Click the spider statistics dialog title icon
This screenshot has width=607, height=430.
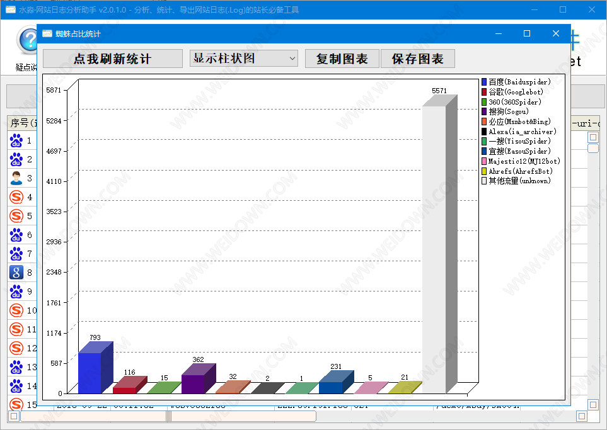coord(47,34)
